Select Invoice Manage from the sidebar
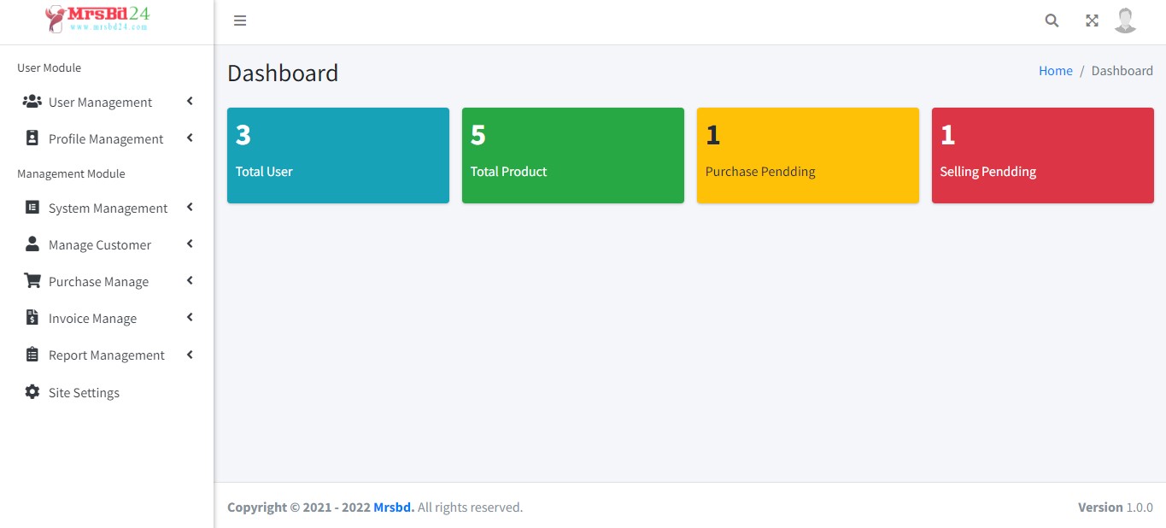1166x528 pixels. [x=94, y=317]
